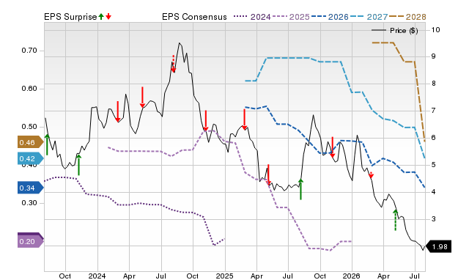Viewport: 469px width, 280px height.
Task: Select the 0.60 left axis label
Action: [x=29, y=89]
